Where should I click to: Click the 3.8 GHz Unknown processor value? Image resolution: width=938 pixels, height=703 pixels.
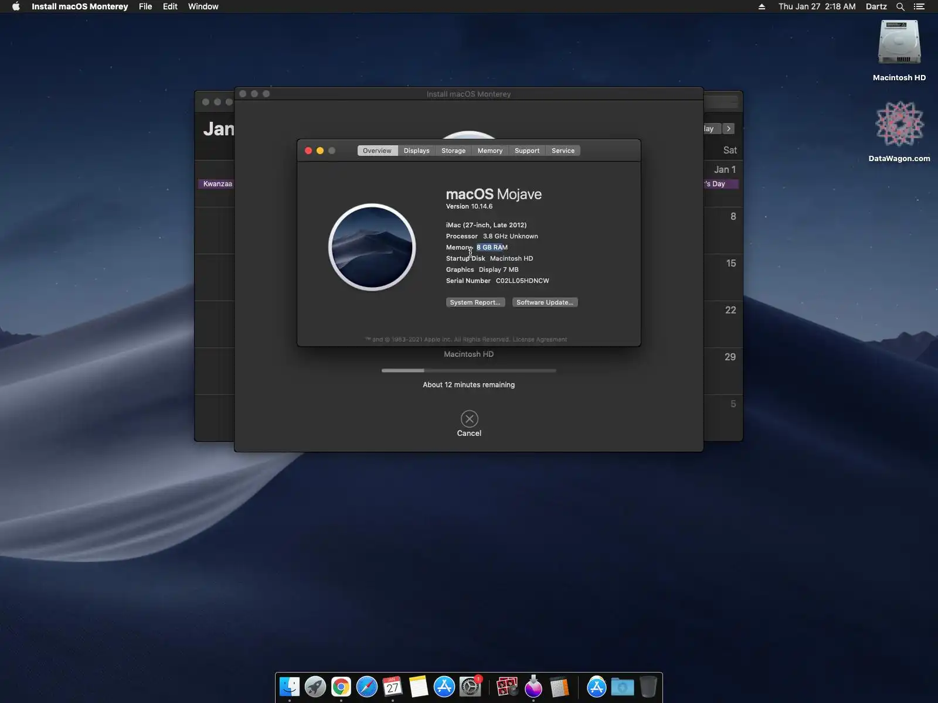511,236
